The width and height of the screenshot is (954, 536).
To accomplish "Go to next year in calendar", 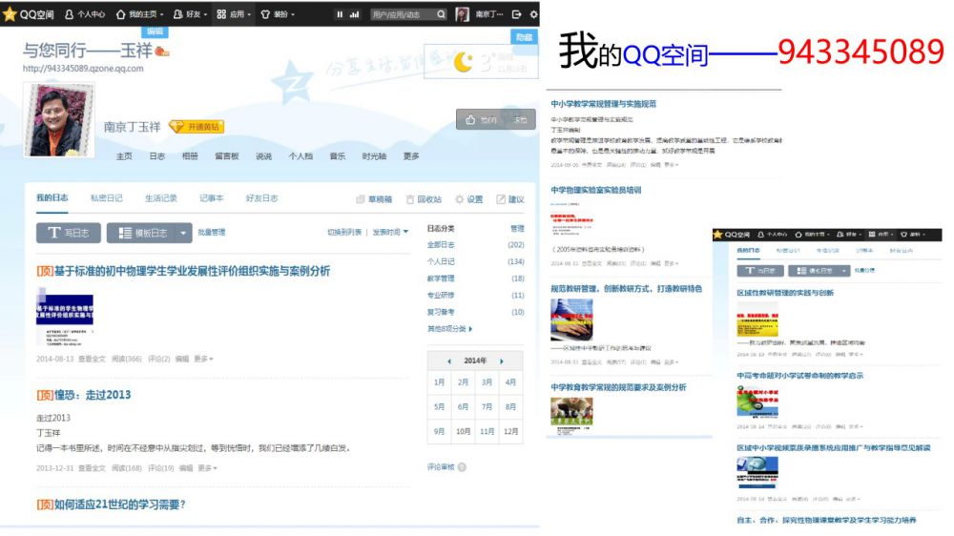I will click(502, 361).
